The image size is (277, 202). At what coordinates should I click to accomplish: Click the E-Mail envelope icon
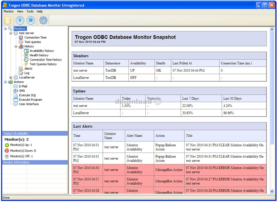16,86
